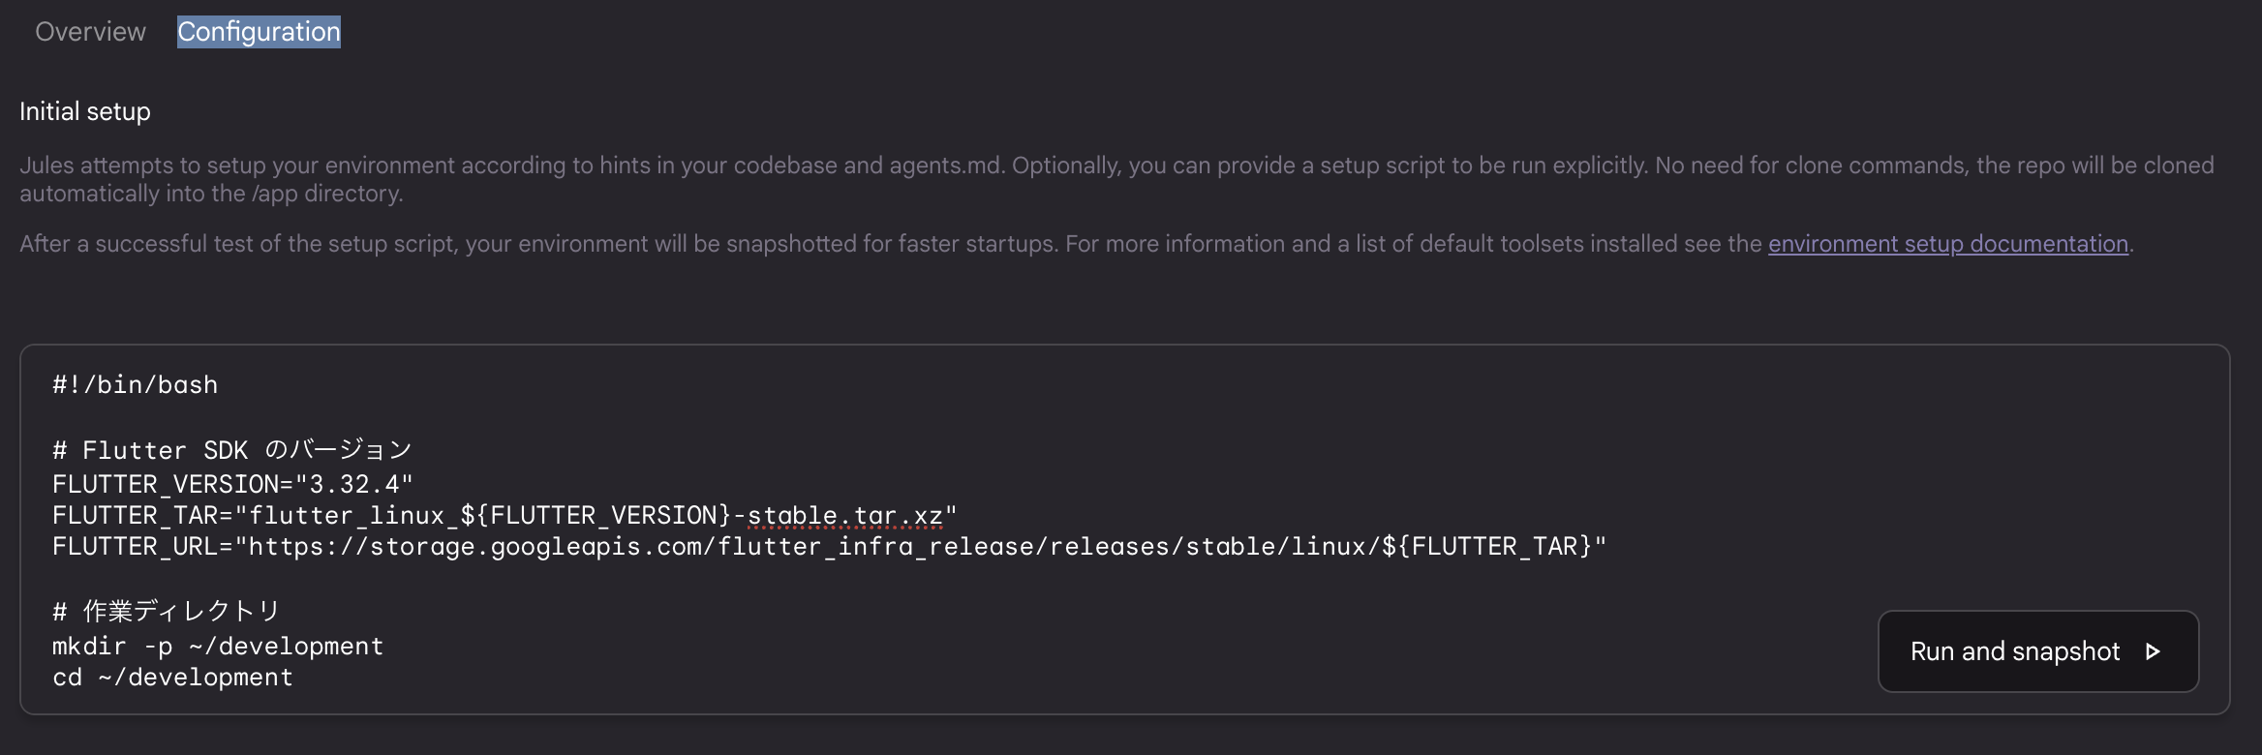The image size is (2262, 755).
Task: Click the 'cd ~/development' line
Action: coord(172,678)
